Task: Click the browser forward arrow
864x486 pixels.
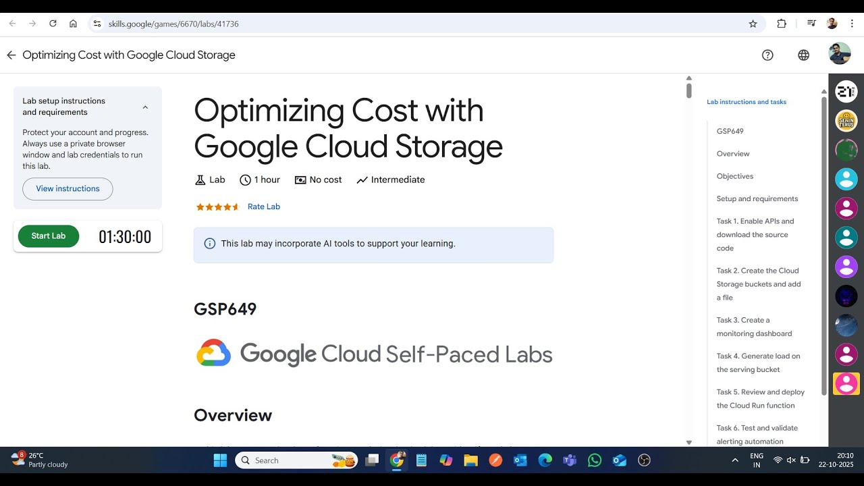Action: pos(32,24)
